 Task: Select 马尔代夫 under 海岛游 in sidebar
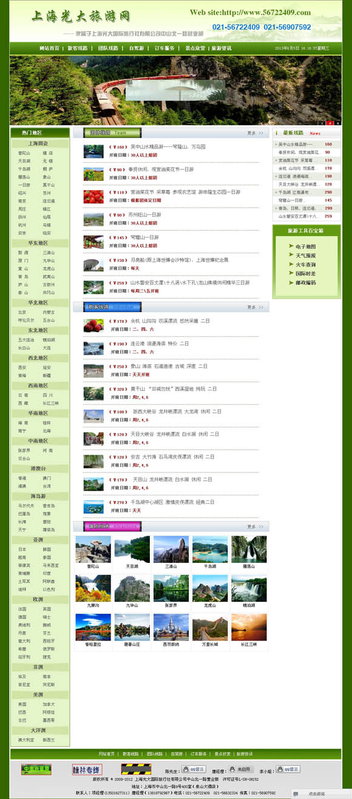25,506
